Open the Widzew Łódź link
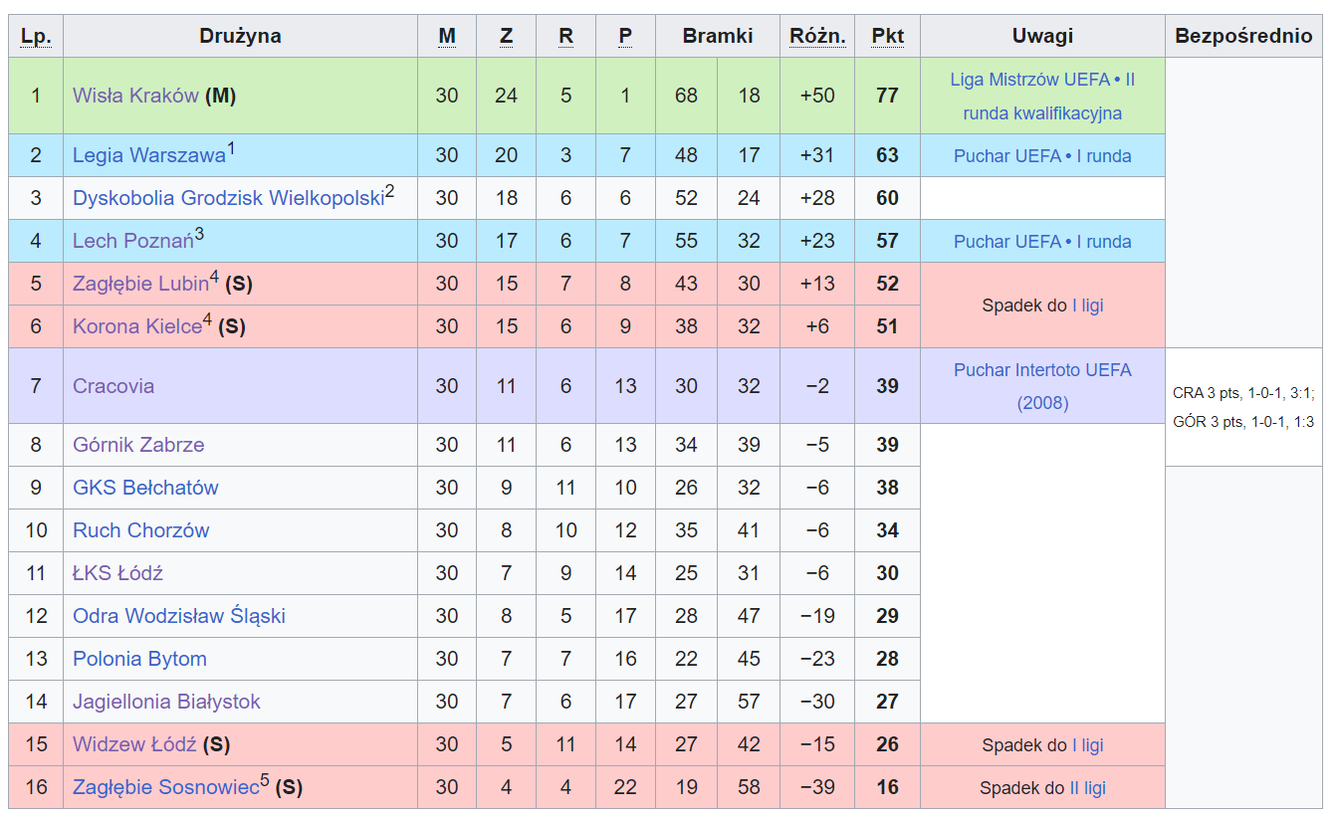 134,745
